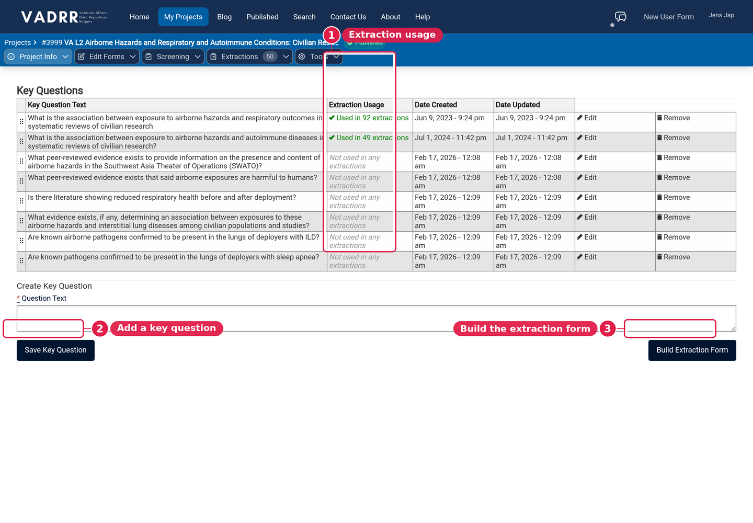
Task: Open the About page
Action: (391, 17)
